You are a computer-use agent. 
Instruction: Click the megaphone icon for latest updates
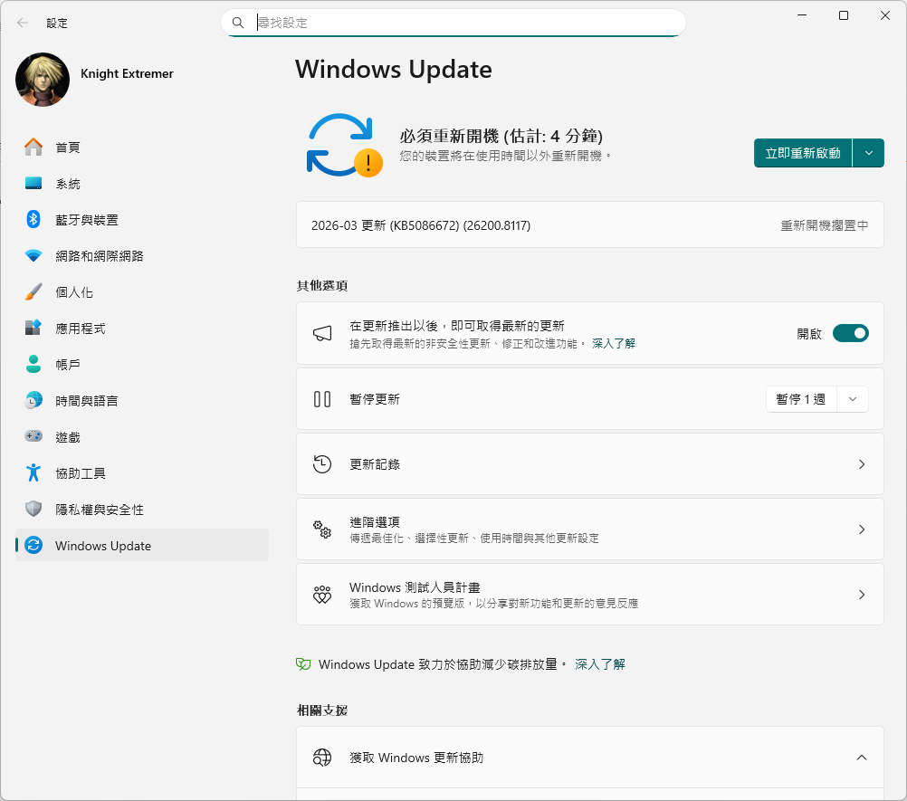tap(322, 333)
